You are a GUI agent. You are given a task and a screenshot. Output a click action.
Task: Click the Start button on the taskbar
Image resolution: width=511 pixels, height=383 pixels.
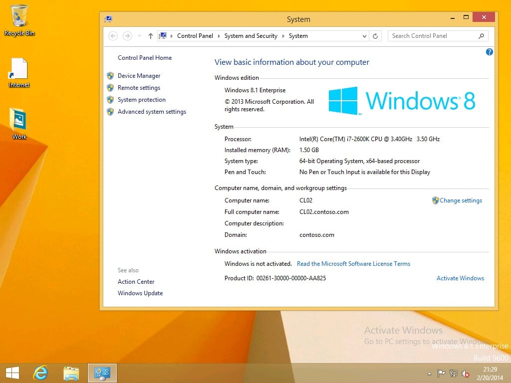coord(12,373)
